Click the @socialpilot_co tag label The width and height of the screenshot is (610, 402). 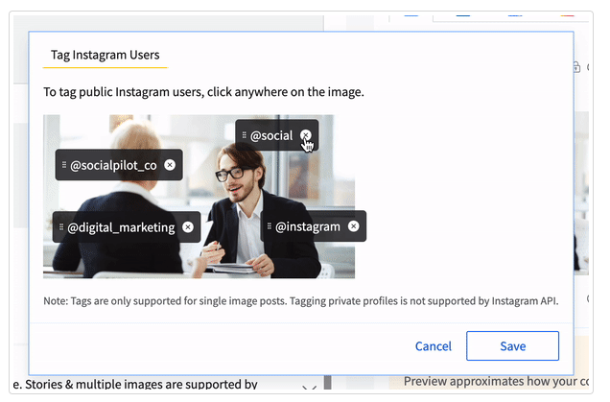click(x=113, y=165)
